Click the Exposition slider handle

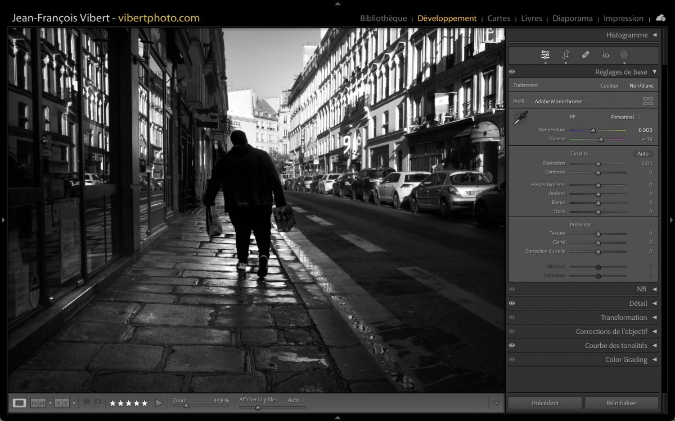tap(598, 163)
